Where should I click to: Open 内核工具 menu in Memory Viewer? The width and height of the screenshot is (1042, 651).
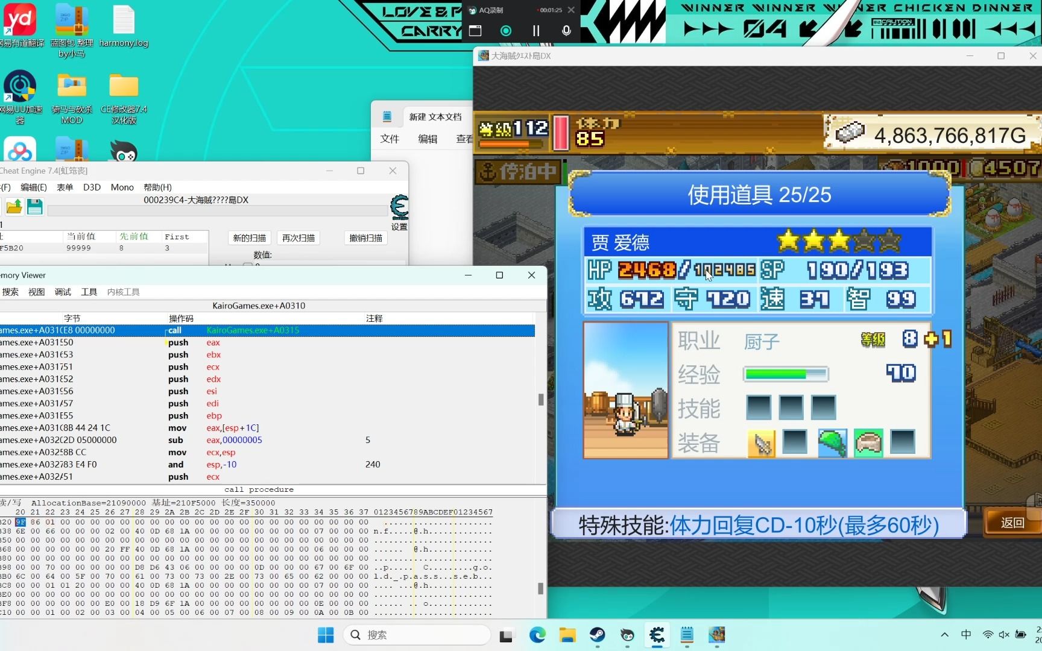tap(124, 292)
